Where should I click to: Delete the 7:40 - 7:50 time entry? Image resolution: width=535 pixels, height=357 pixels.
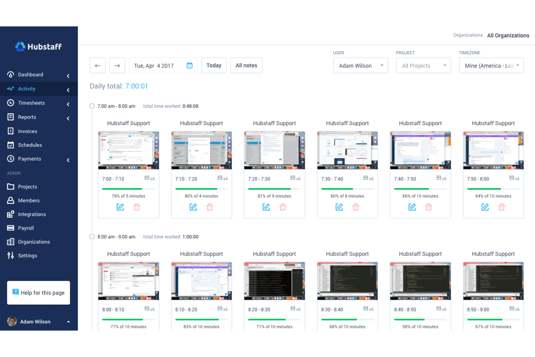coord(429,207)
